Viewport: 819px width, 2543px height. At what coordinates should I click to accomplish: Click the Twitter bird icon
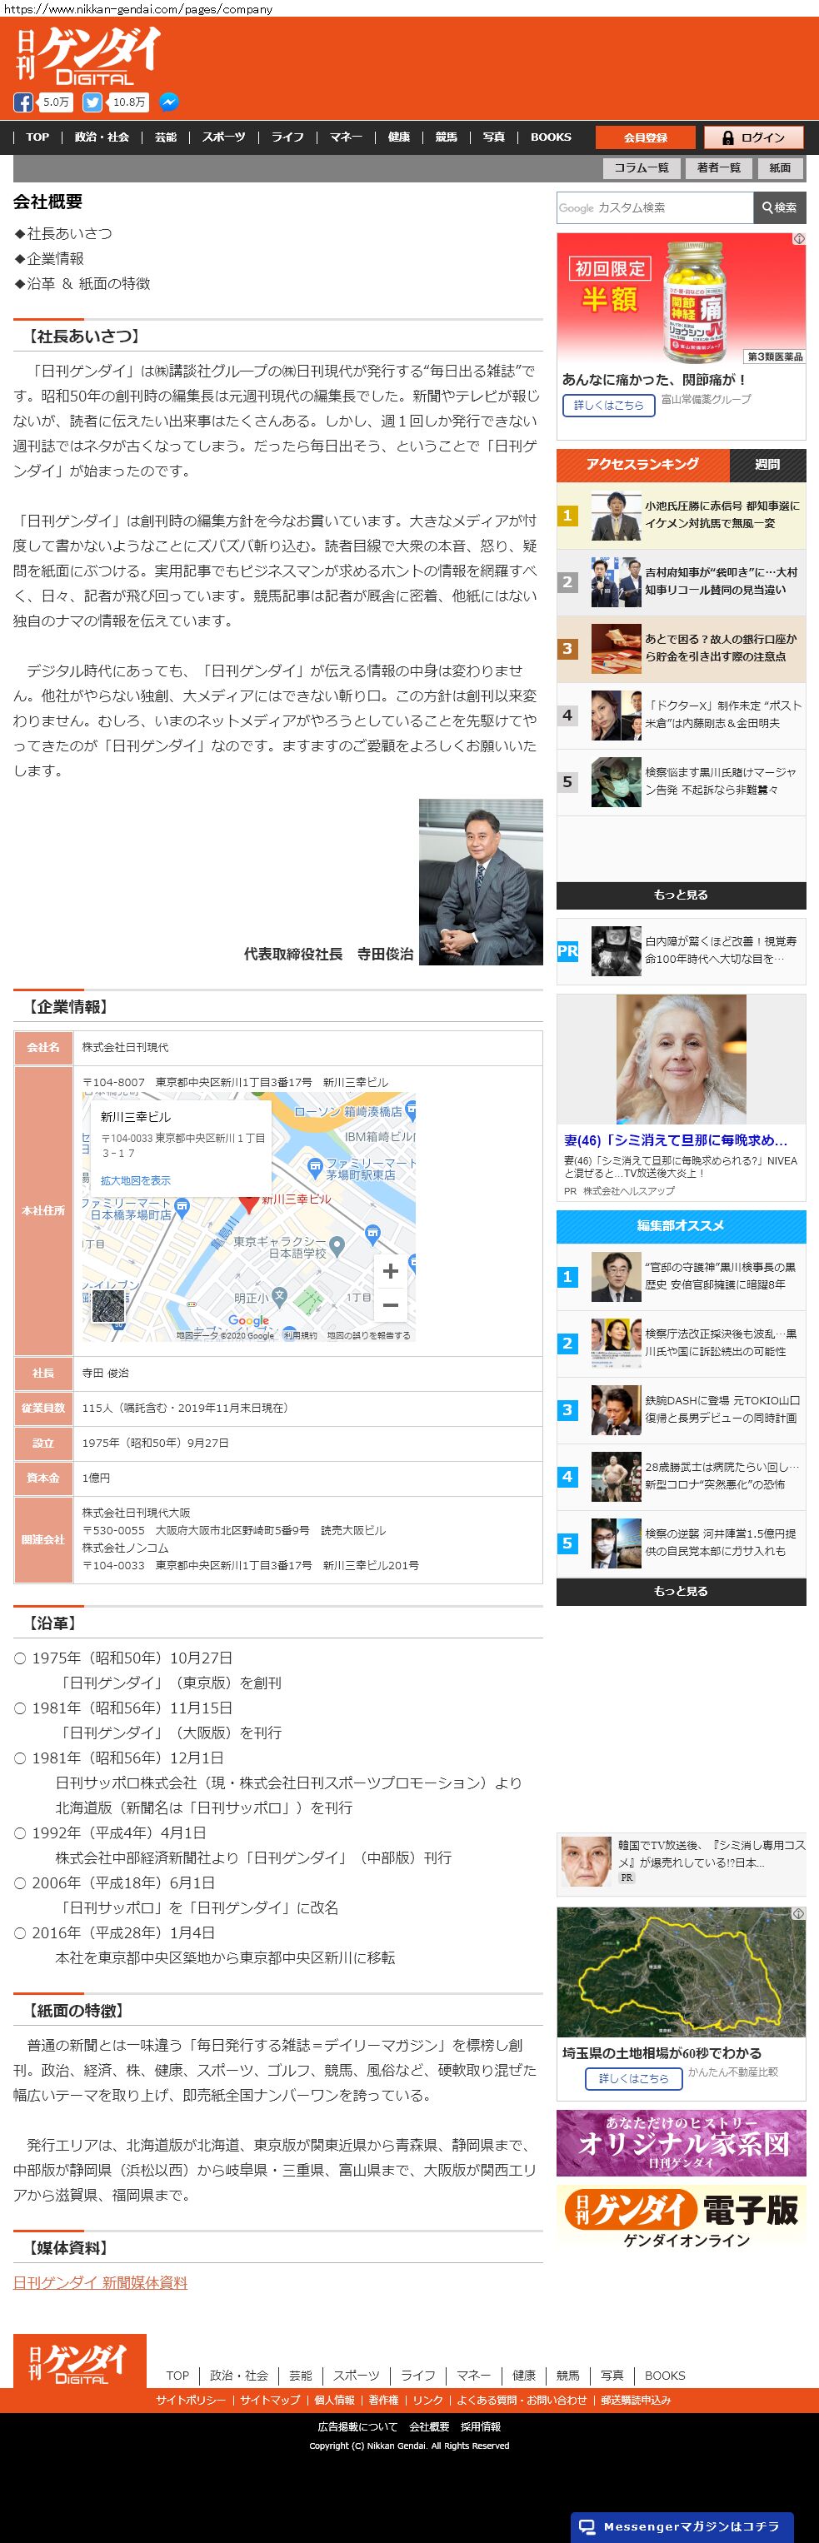[92, 102]
